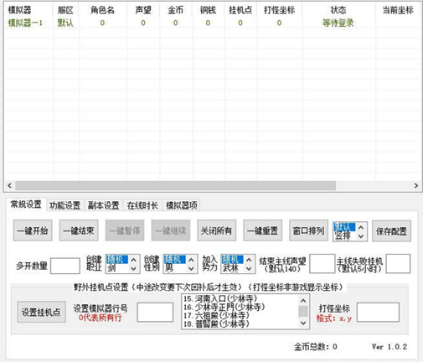Click the 铜钱 column header
The height and width of the screenshot is (362, 423).
(208, 10)
